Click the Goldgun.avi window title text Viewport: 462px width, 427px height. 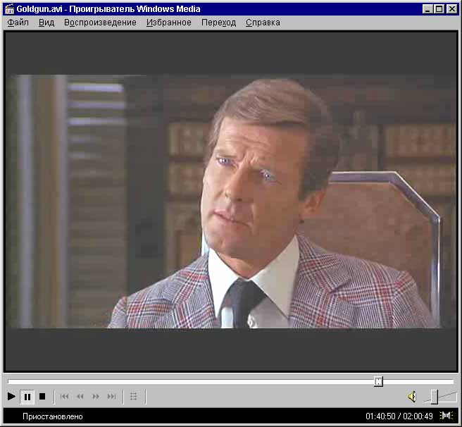(x=108, y=9)
